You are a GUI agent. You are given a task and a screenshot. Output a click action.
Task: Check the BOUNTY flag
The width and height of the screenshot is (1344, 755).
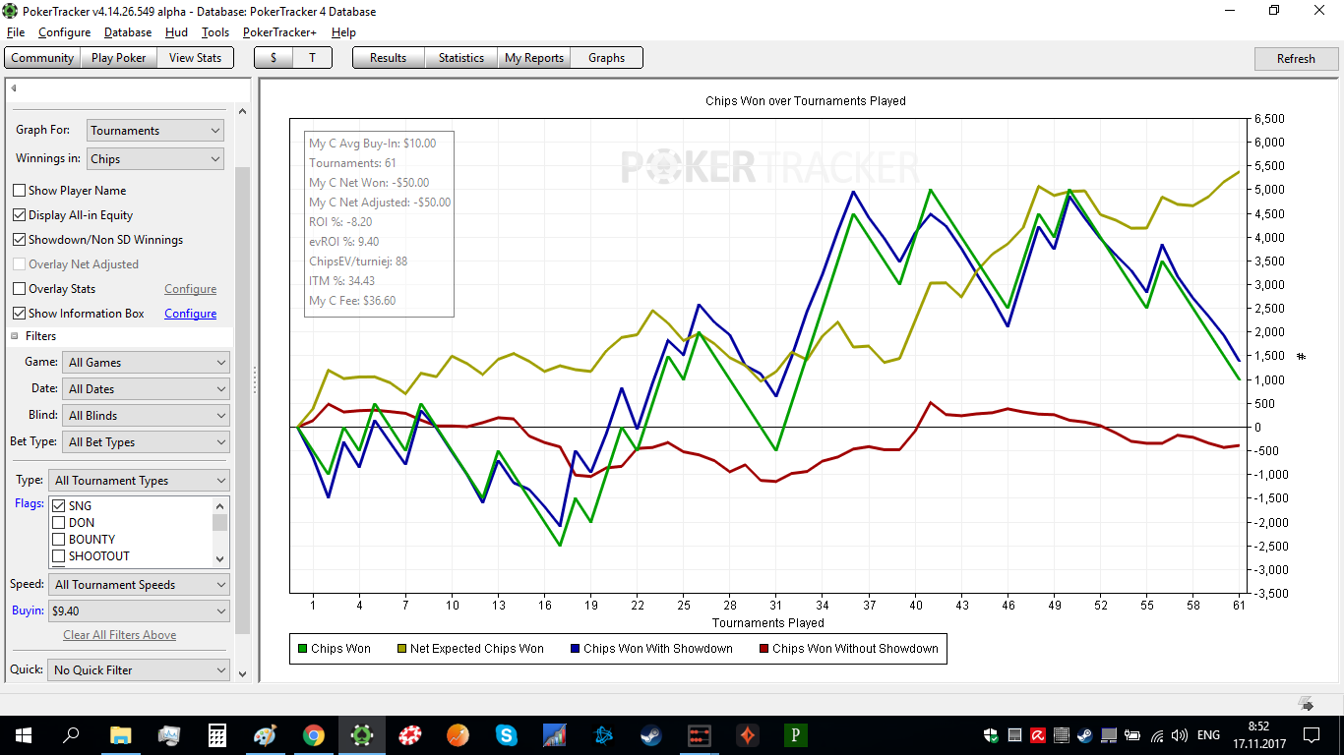[58, 540]
